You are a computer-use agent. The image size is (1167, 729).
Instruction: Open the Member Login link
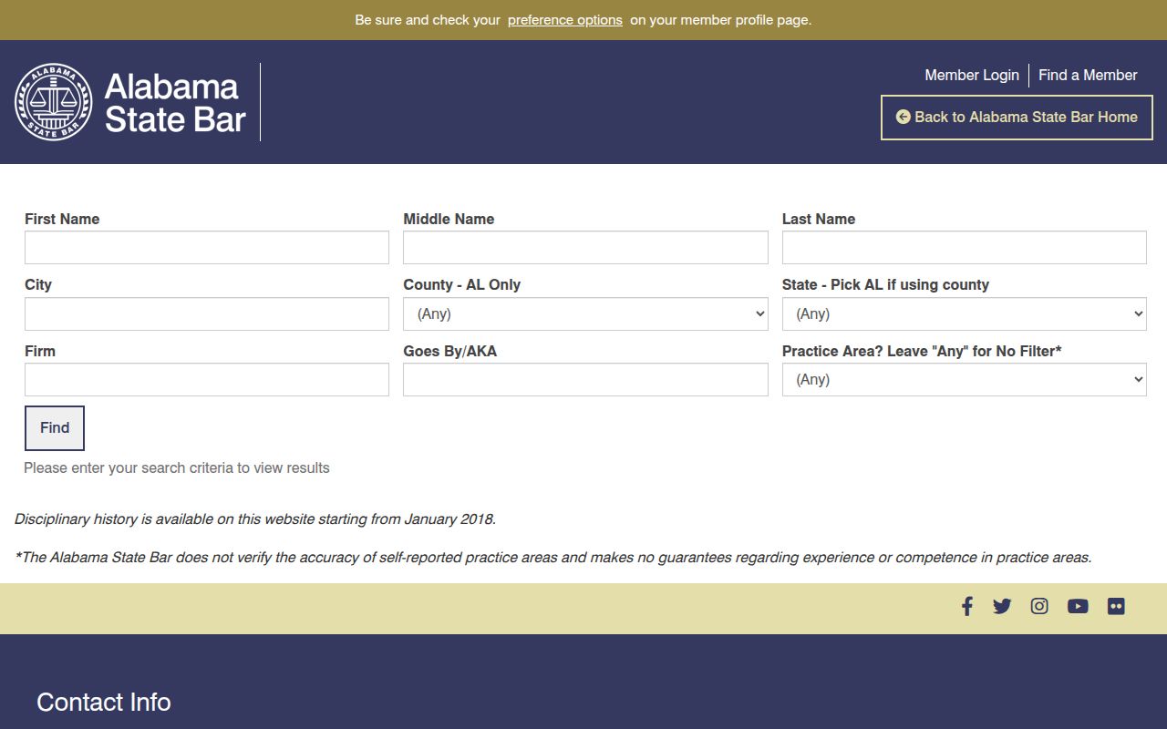pyautogui.click(x=972, y=75)
